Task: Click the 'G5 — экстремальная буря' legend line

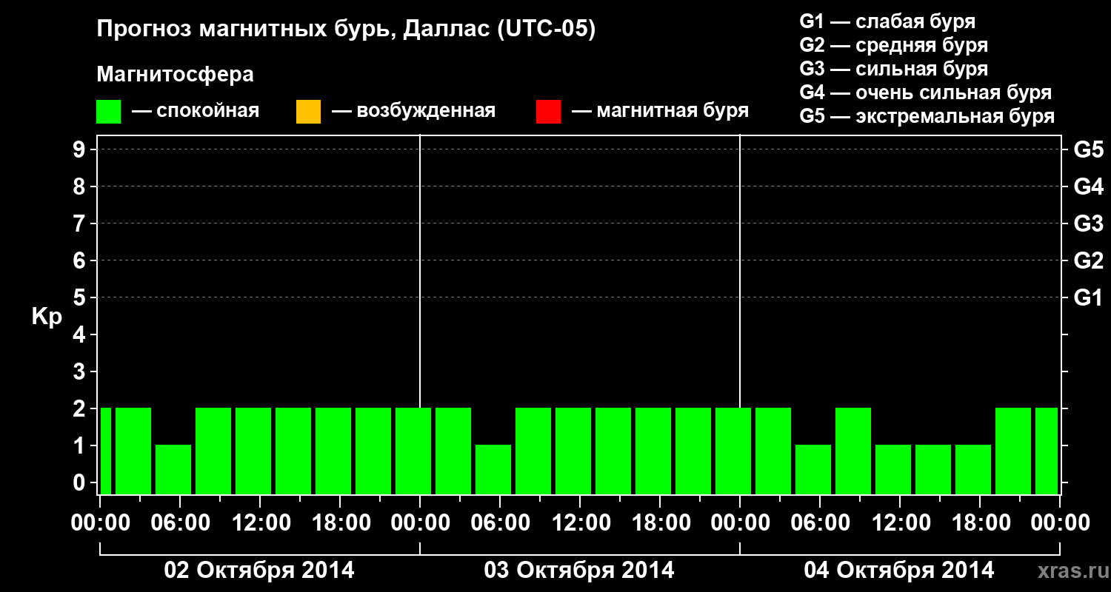Action: click(927, 116)
